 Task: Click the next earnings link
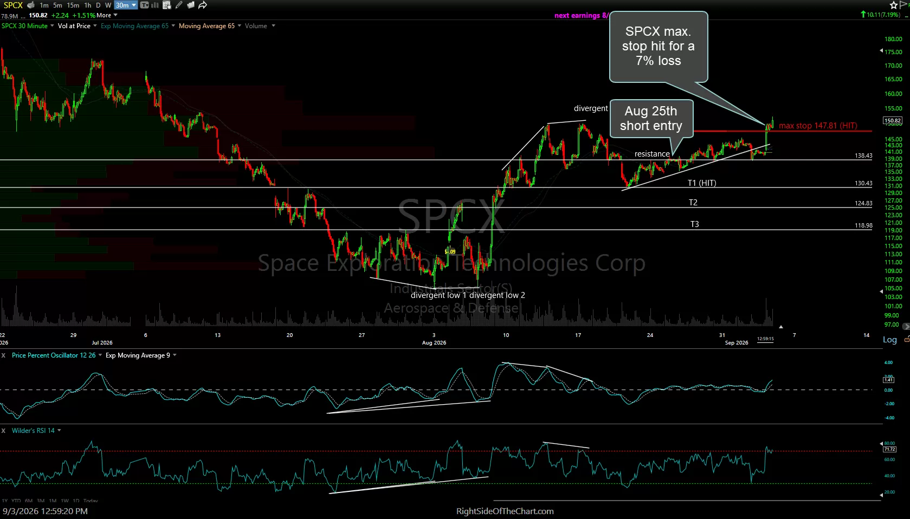coord(582,16)
